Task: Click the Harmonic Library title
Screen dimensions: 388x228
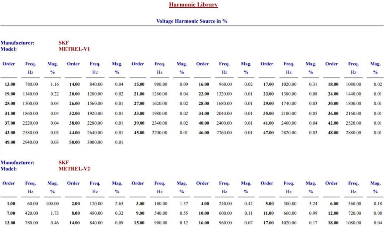Action: click(193, 4)
